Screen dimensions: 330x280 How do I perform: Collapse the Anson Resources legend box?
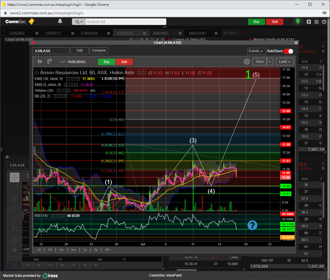click(36, 73)
